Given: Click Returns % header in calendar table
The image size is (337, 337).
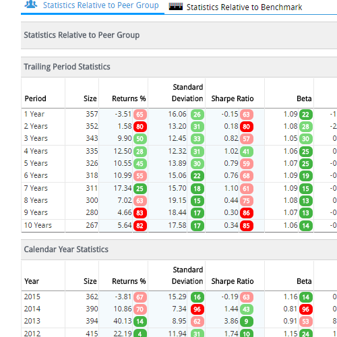Looking at the screenshot, I should 129,281.
